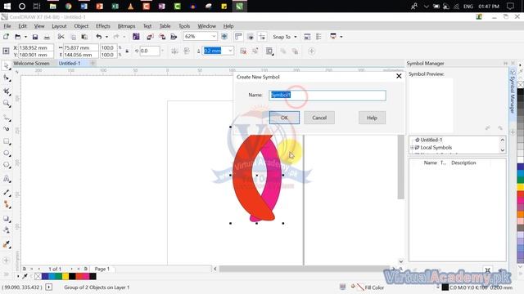Click the New document icon

pos(6,37)
